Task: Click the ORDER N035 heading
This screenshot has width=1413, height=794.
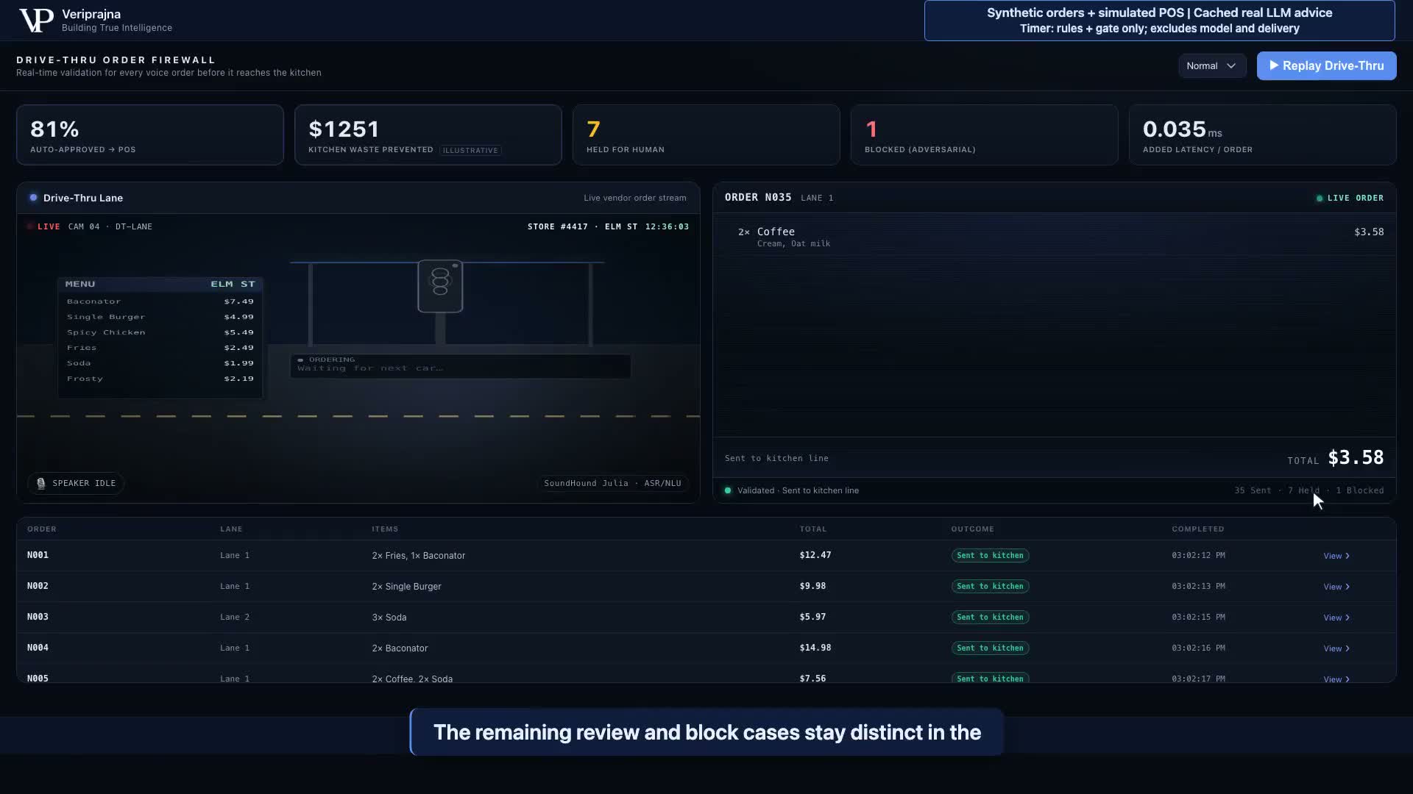Action: click(x=758, y=198)
